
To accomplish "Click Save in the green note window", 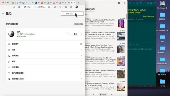I will [x=144, y=16].
